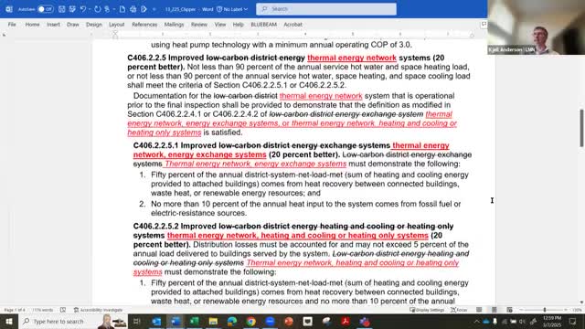Select the Read Mode view icon
The height and width of the screenshot is (329, 585).
[x=479, y=310]
